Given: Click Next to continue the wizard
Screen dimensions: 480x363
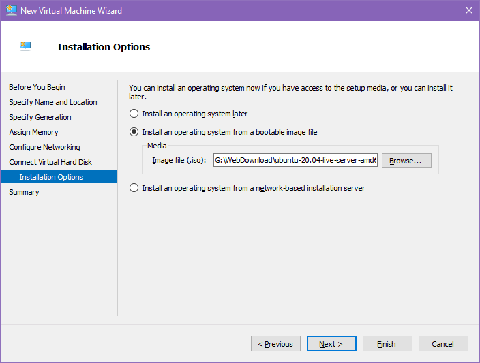Looking at the screenshot, I should coord(331,344).
